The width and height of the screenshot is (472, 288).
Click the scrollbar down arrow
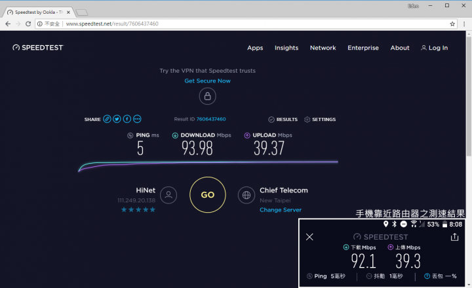point(469,285)
